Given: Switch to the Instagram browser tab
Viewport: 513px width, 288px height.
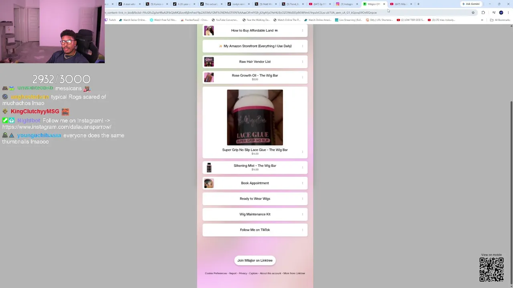Looking at the screenshot, I should pos(347,4).
